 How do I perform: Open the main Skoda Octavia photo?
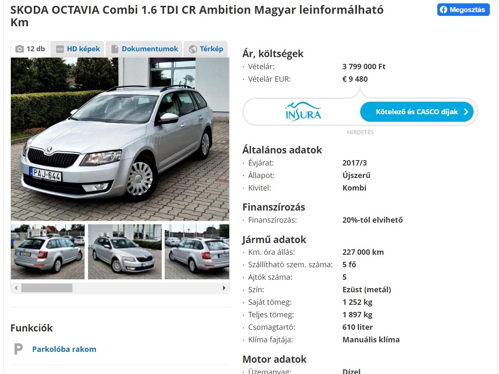[120, 139]
